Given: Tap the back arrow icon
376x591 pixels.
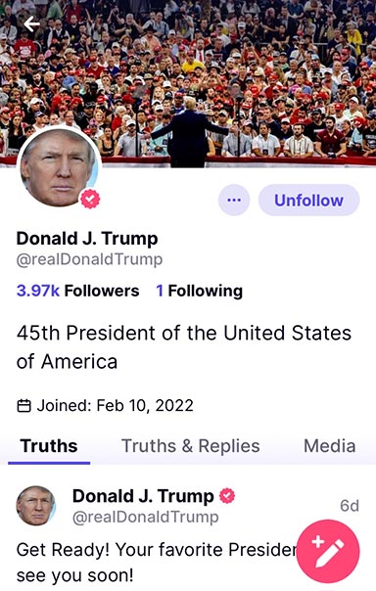Looking at the screenshot, I should click(x=31, y=24).
